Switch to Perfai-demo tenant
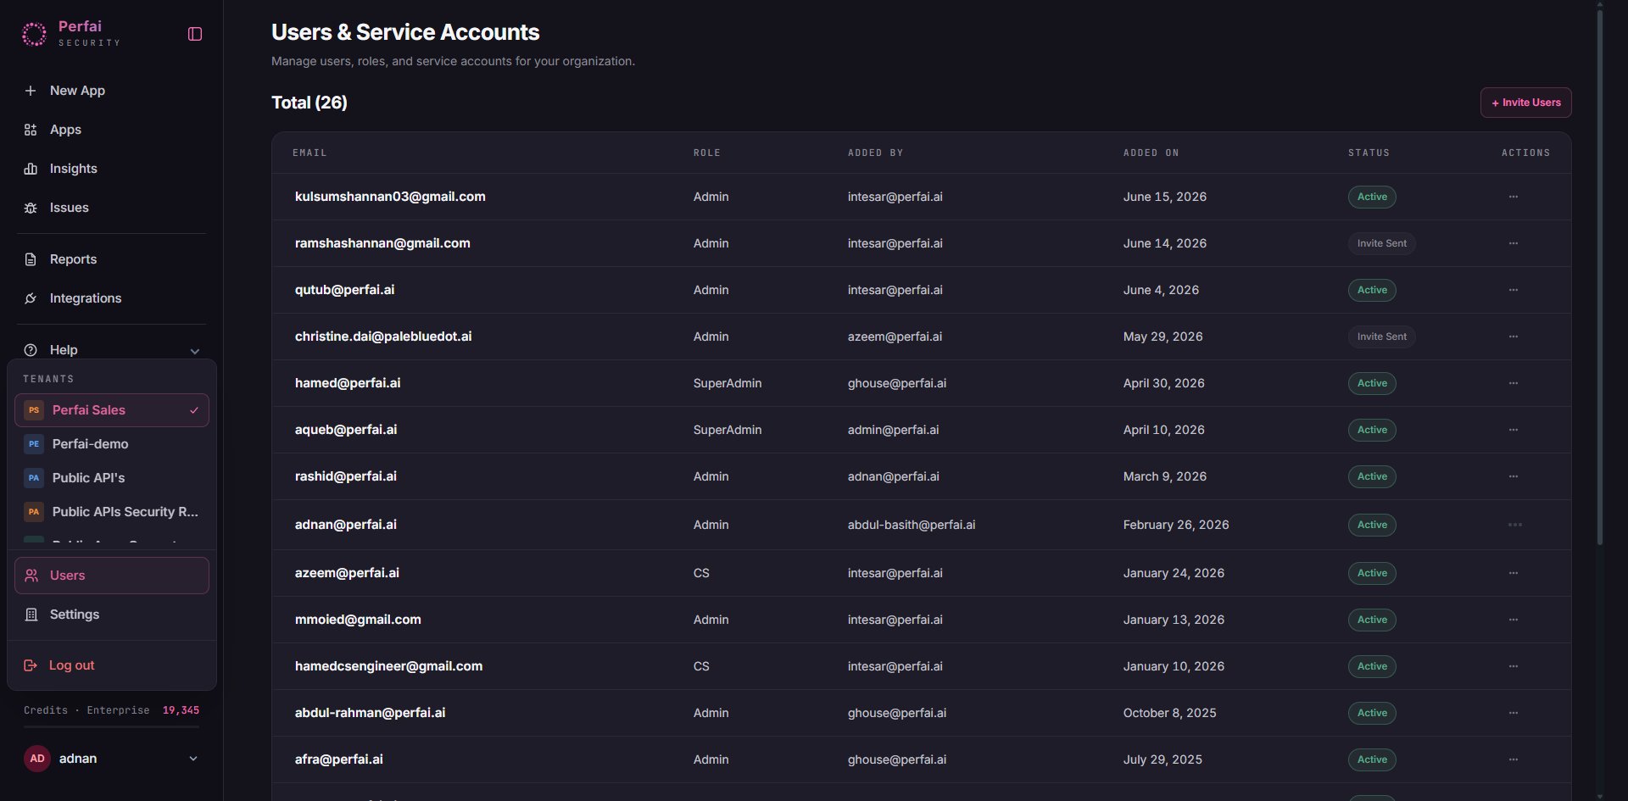Screen dimensions: 1628x801 112,444
